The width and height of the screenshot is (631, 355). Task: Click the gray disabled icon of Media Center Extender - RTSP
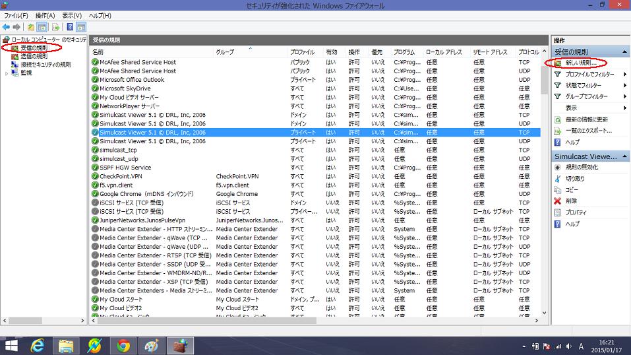pyautogui.click(x=95, y=255)
